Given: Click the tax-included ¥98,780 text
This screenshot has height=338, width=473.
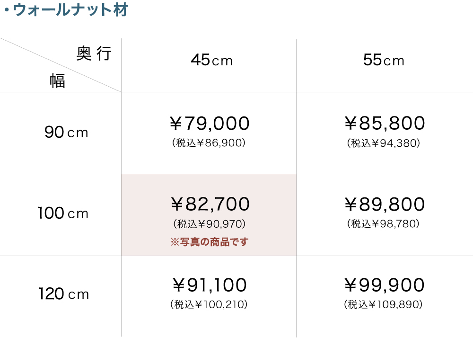Looking at the screenshot, I should 384,224.
